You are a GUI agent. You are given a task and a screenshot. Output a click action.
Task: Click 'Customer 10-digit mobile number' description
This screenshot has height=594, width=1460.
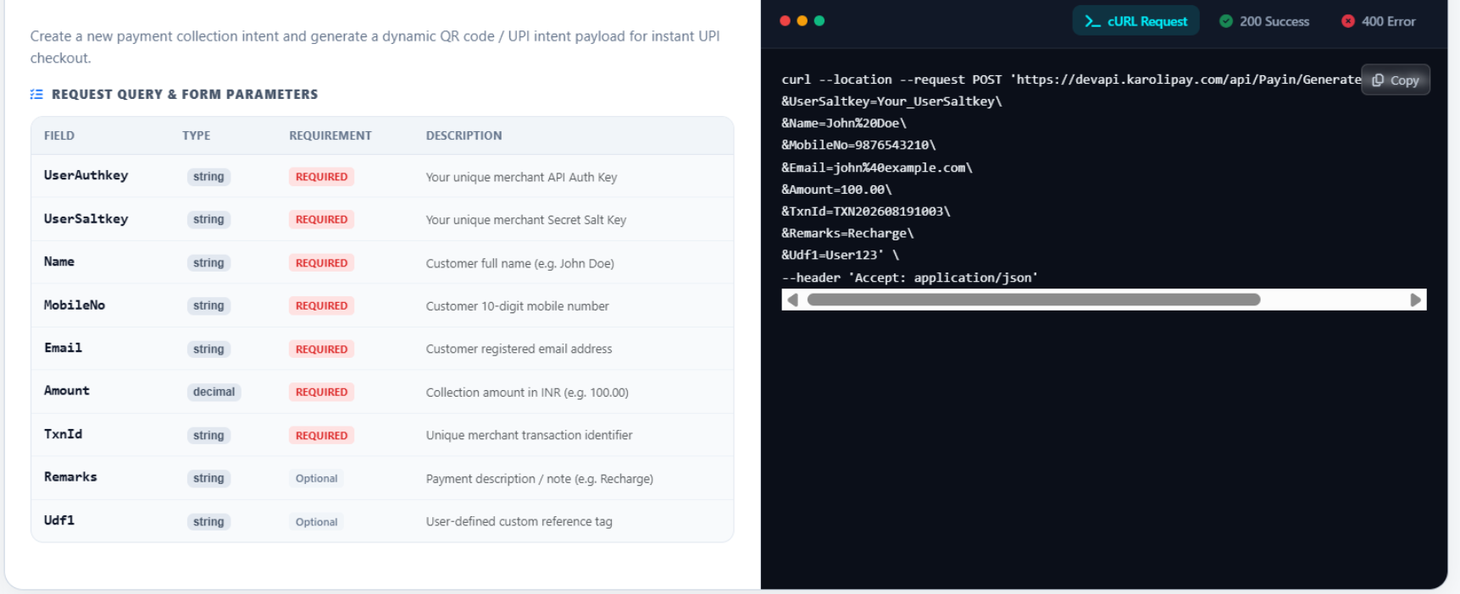point(517,306)
